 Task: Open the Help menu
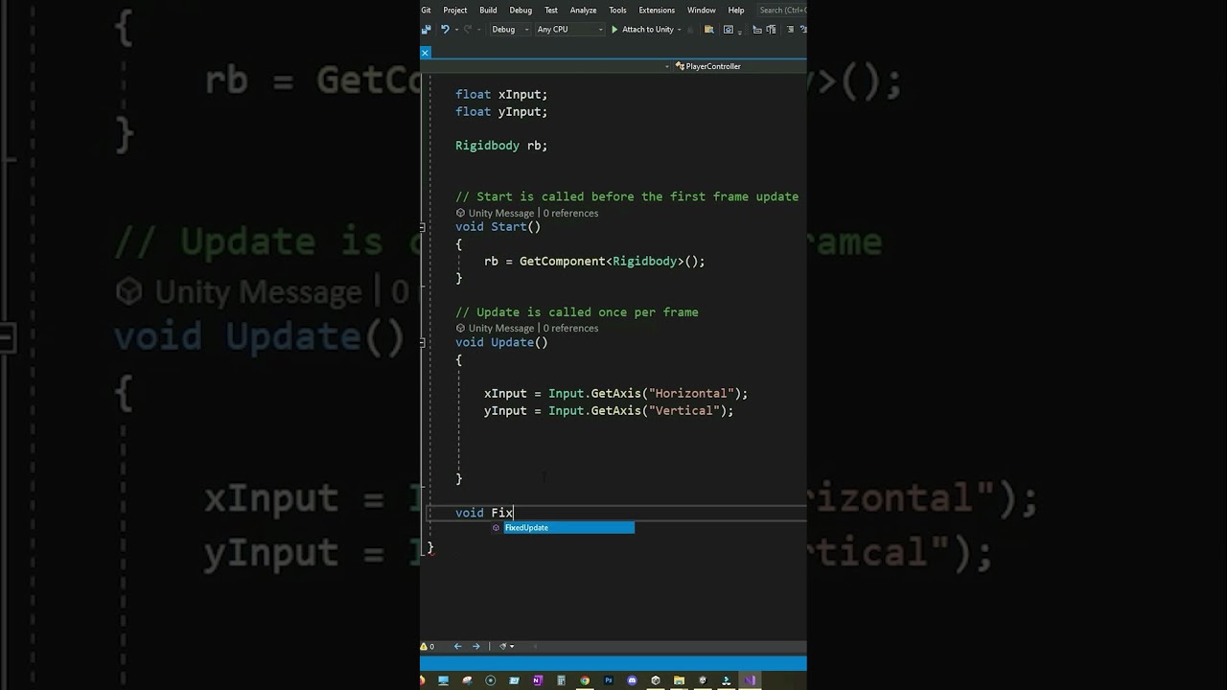point(736,10)
